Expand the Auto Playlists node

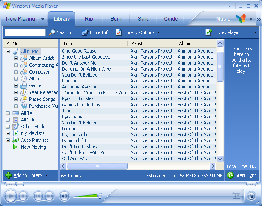point(8,140)
